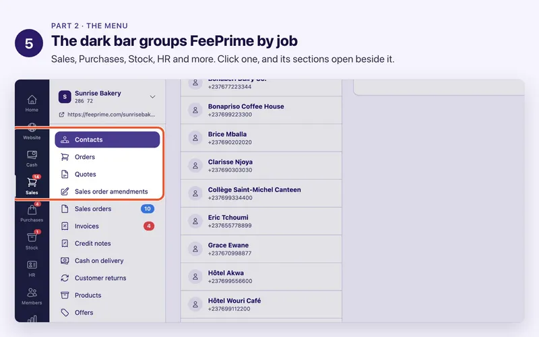539x337 pixels.
Task: Open the HR id-card icon
Action: [32, 265]
